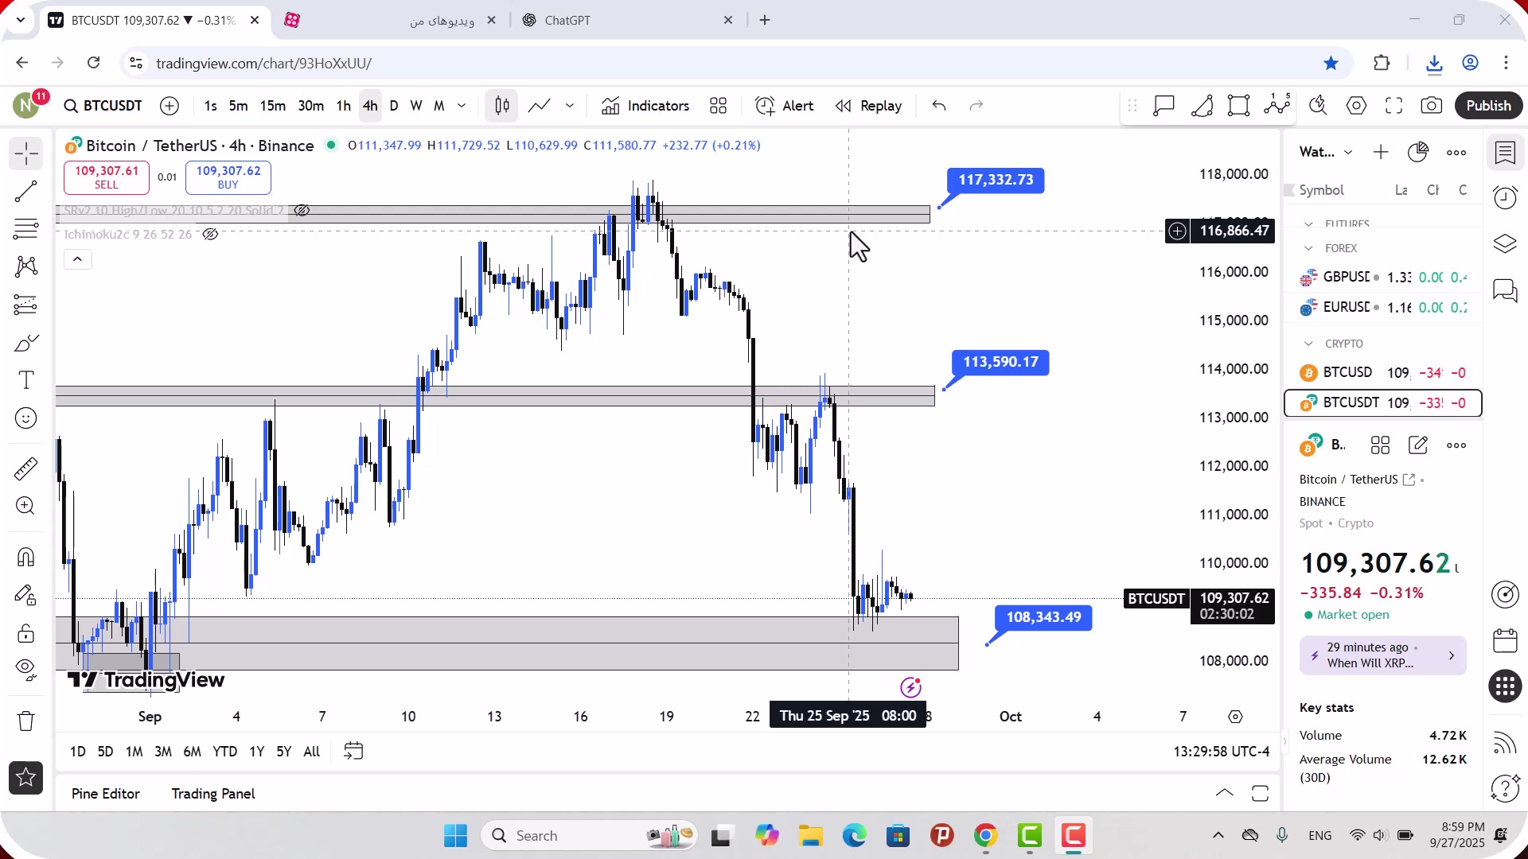Screen dimensions: 1528x859
Task: Select the GBPUSD watchlist row
Action: [x=1383, y=278]
